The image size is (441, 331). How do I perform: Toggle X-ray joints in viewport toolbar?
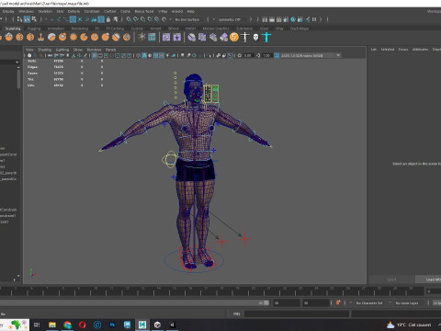click(231, 55)
